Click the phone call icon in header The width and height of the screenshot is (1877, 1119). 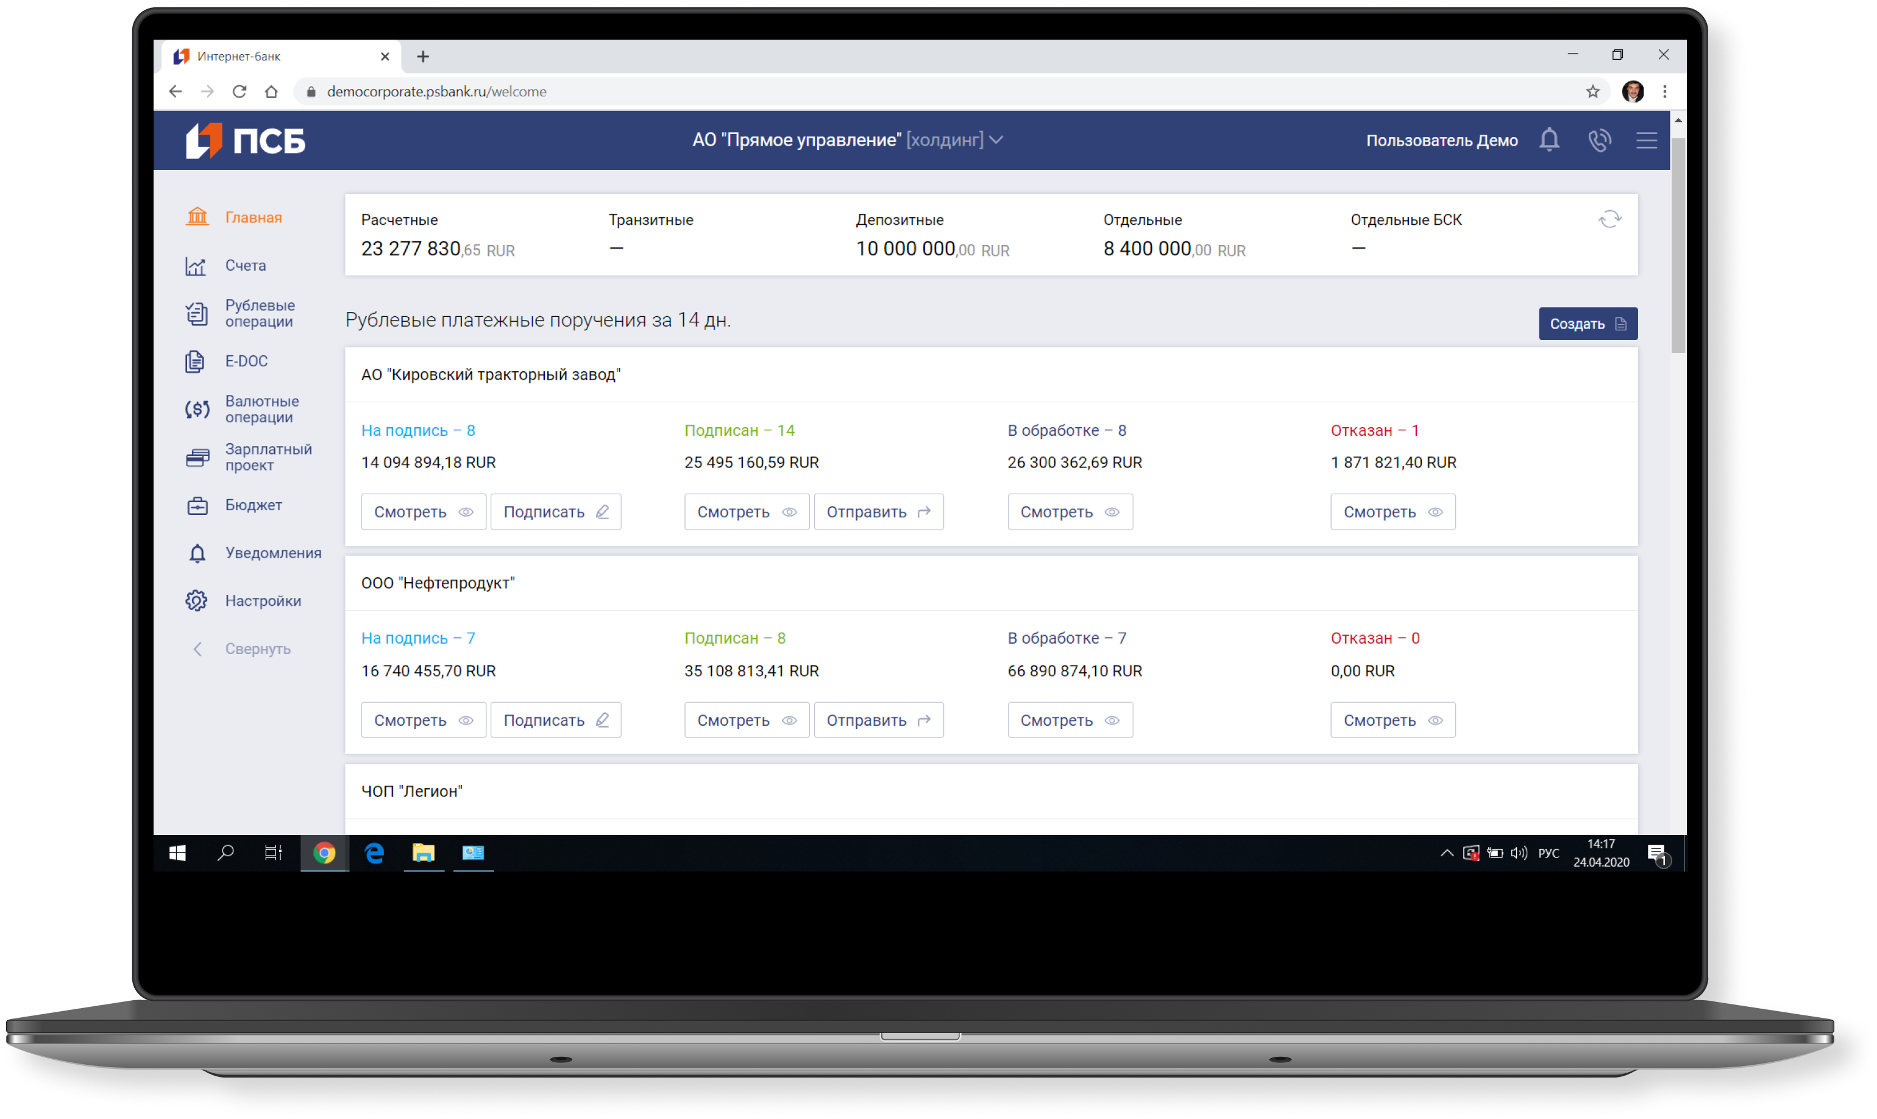pos(1599,140)
